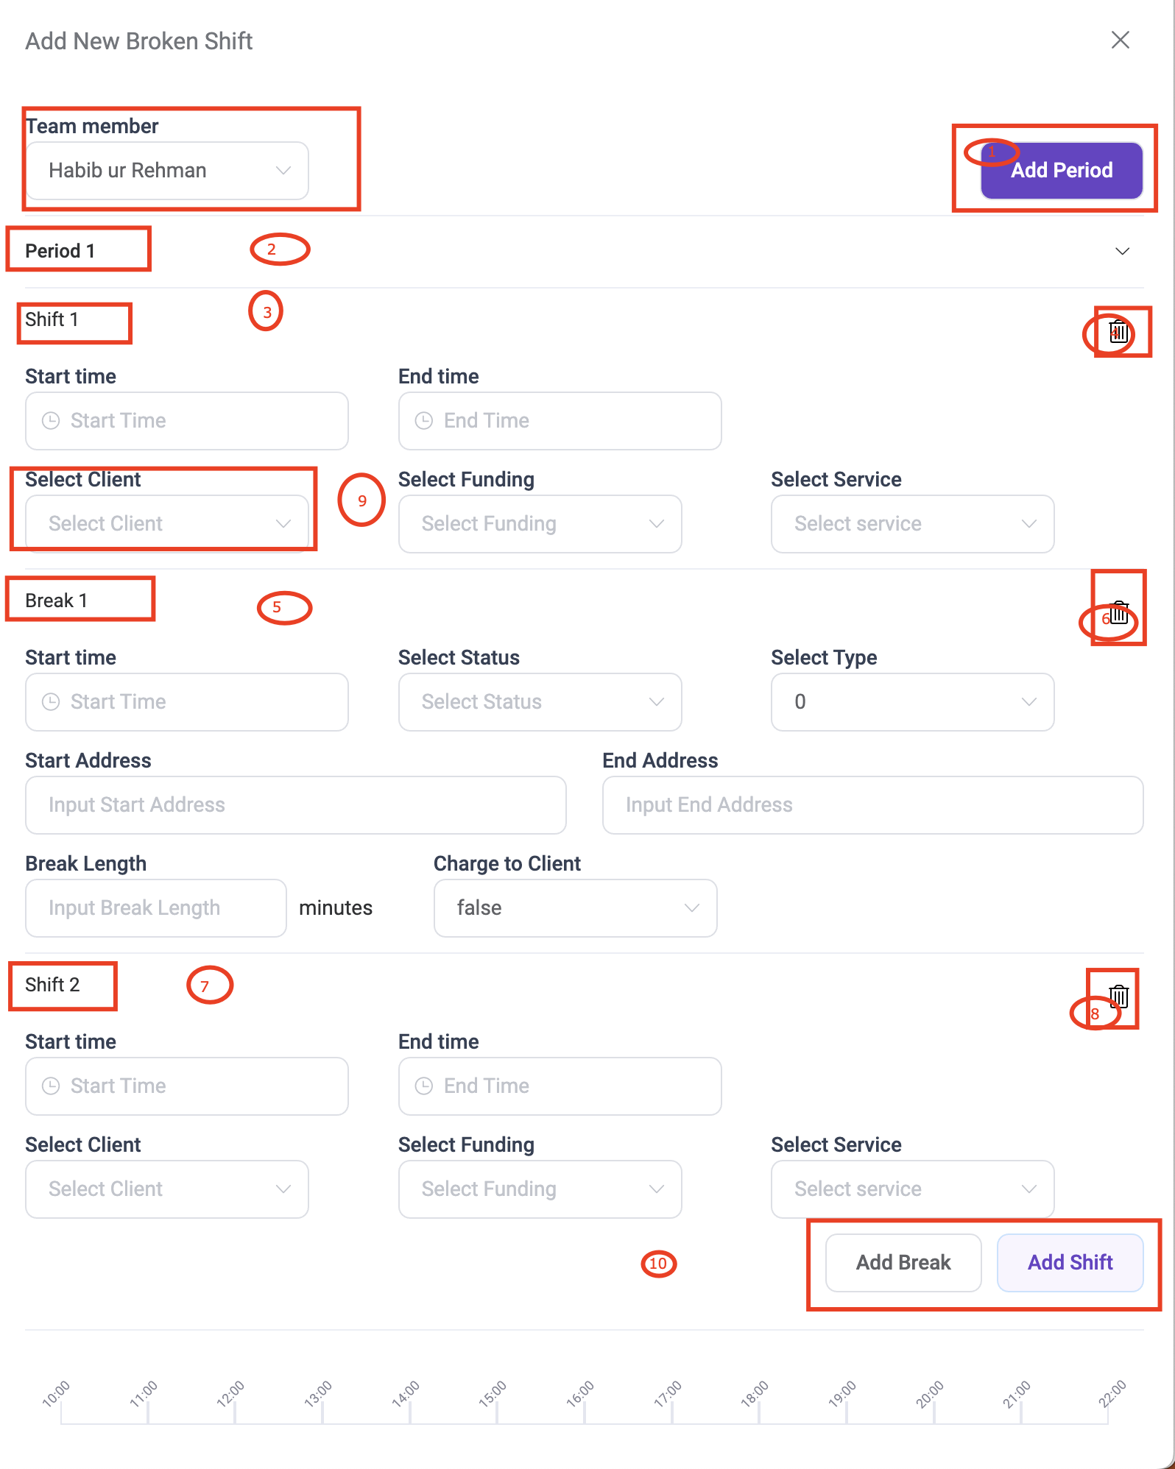Collapse the Period 1 section chevron

pos(1122,251)
